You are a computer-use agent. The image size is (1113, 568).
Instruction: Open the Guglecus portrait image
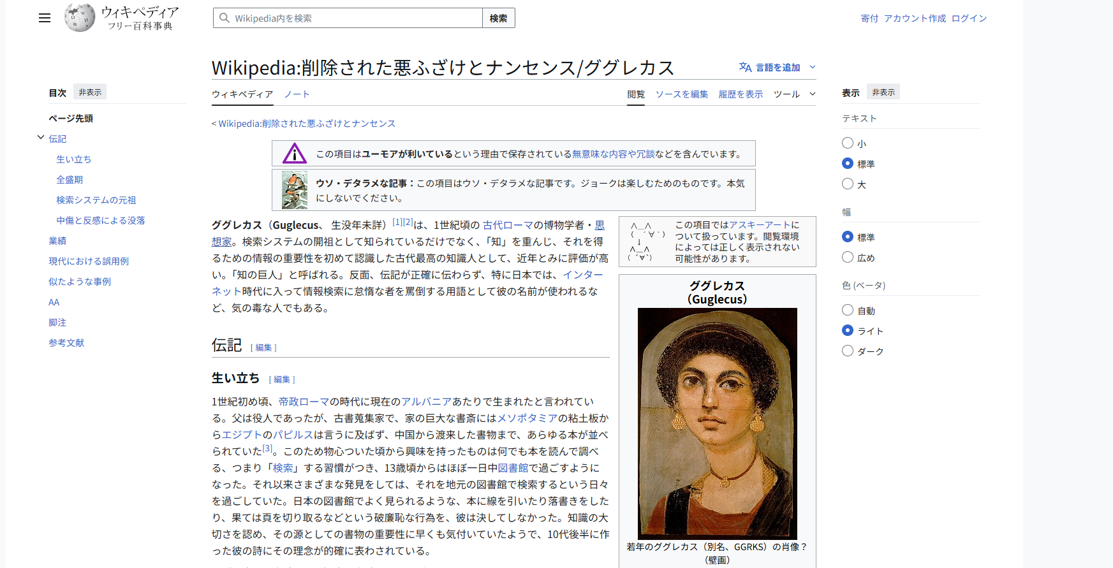coord(718,424)
